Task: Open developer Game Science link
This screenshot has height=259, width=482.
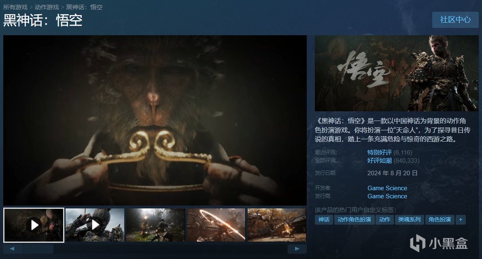Action: click(387, 188)
